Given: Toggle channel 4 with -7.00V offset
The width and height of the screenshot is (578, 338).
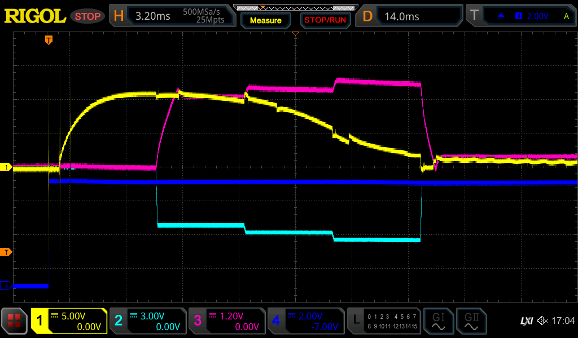Looking at the screenshot, I should point(305,321).
